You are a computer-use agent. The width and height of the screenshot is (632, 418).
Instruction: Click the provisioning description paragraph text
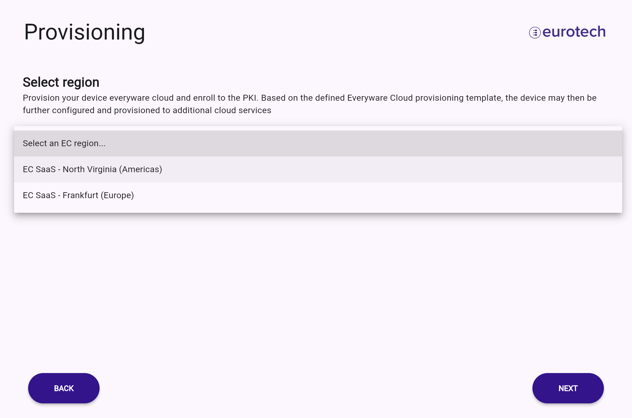tap(310, 104)
